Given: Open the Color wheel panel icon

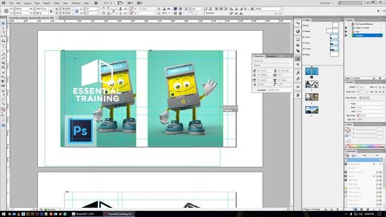Looking at the screenshot, I should (x=298, y=31).
